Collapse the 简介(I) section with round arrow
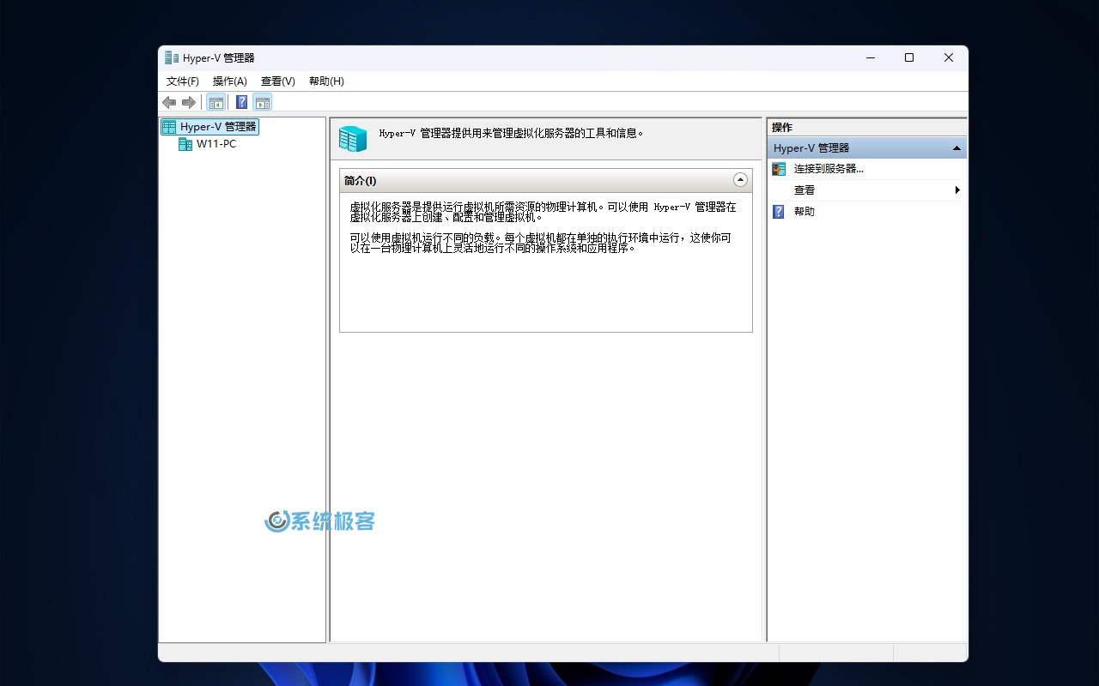1099x686 pixels. (740, 180)
